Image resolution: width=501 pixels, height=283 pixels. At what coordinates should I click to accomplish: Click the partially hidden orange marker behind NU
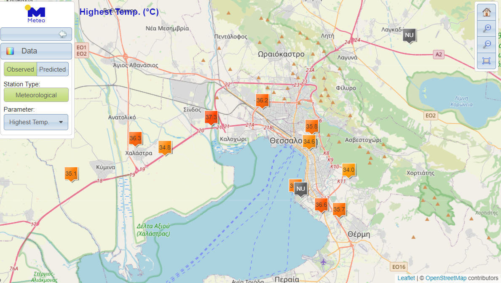coord(291,186)
